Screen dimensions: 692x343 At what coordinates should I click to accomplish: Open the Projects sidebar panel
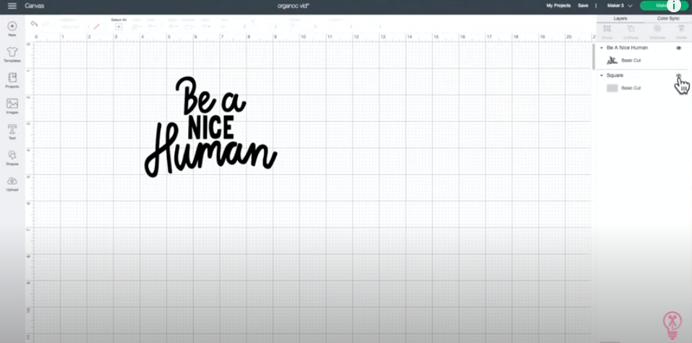coord(12,80)
